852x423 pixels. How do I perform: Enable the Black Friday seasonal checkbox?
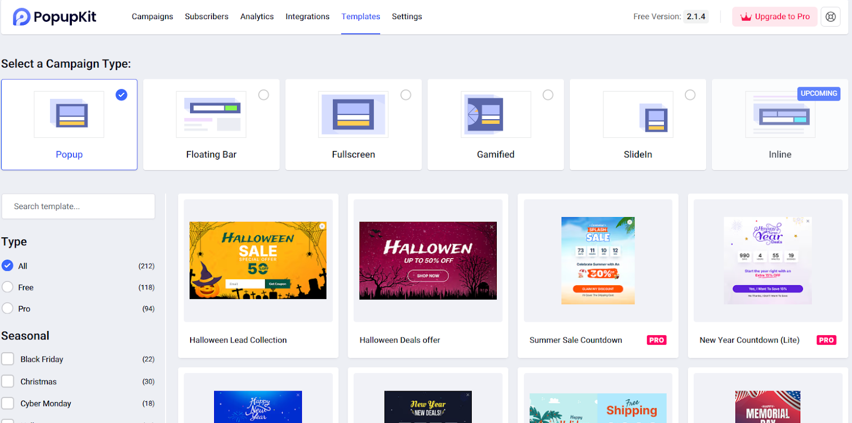click(x=7, y=359)
